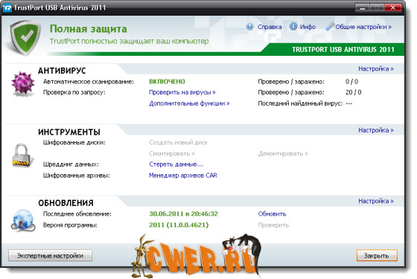Screen dimensions: 417x279
Task: Click the wrench icon for general settings
Action: (x=330, y=26)
